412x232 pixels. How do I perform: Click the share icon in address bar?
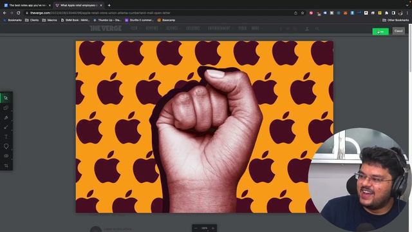(295, 13)
